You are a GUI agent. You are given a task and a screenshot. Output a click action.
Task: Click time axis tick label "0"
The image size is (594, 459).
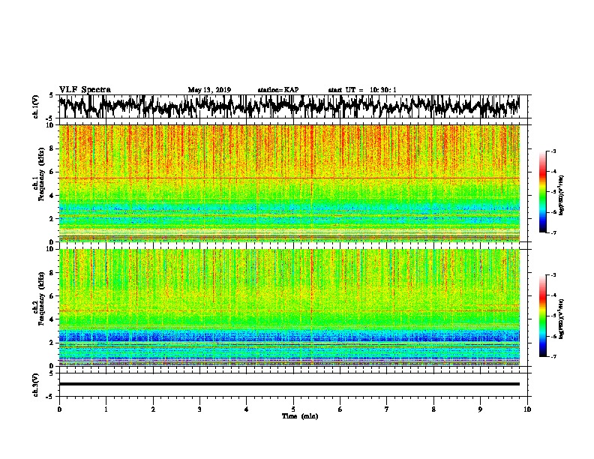[59, 409]
